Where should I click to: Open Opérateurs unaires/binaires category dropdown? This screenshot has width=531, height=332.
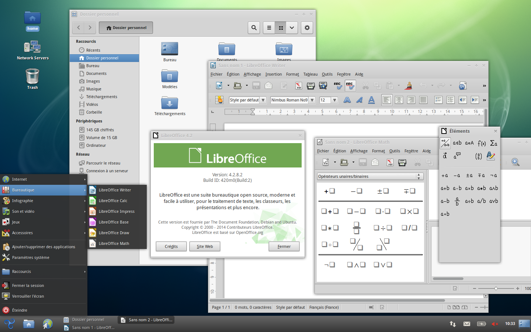pyautogui.click(x=370, y=176)
